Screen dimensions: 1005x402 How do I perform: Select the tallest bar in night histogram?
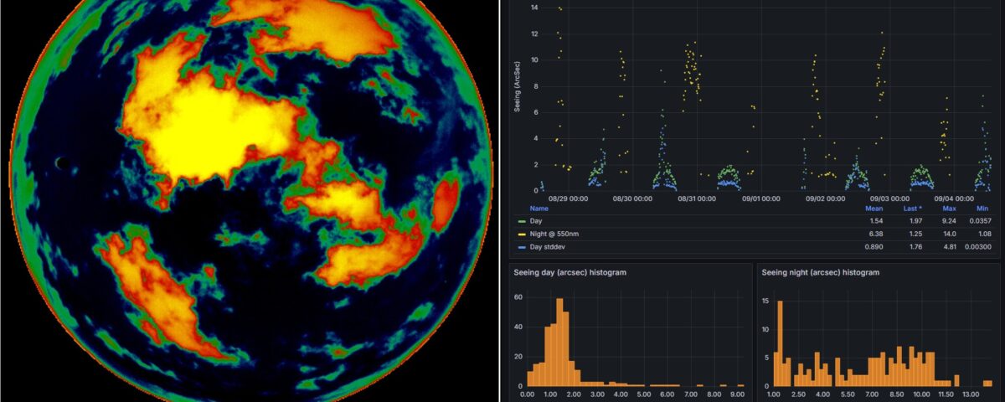(x=780, y=343)
